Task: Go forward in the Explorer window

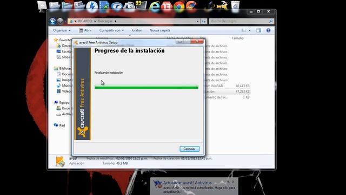Action: coord(60,21)
